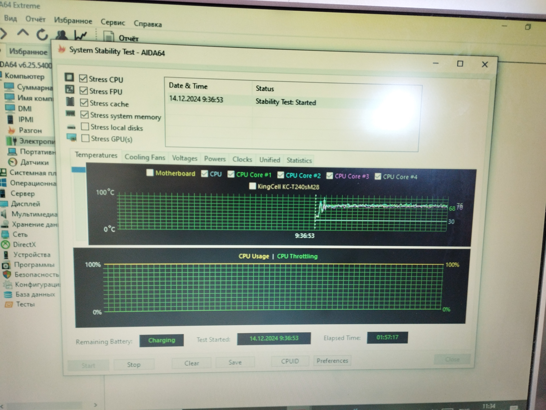This screenshot has width=546, height=410.
Task: Select the Дисплей monitor icon in sidebar
Action: [4, 204]
